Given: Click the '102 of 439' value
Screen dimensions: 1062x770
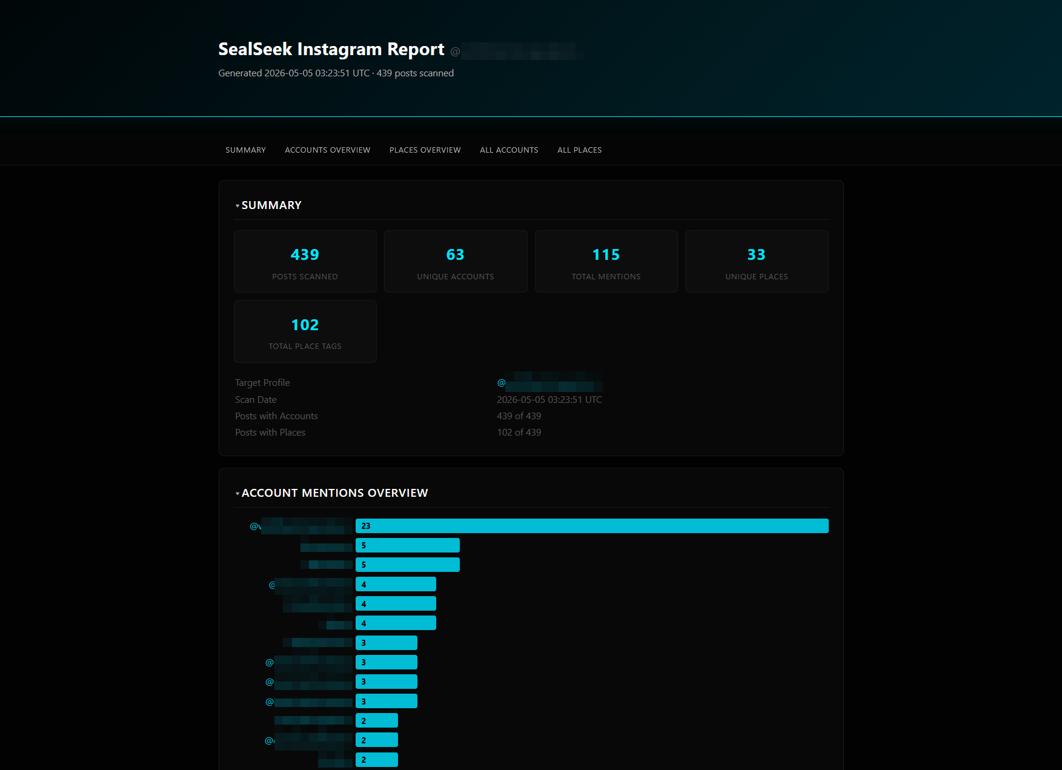Looking at the screenshot, I should (519, 433).
